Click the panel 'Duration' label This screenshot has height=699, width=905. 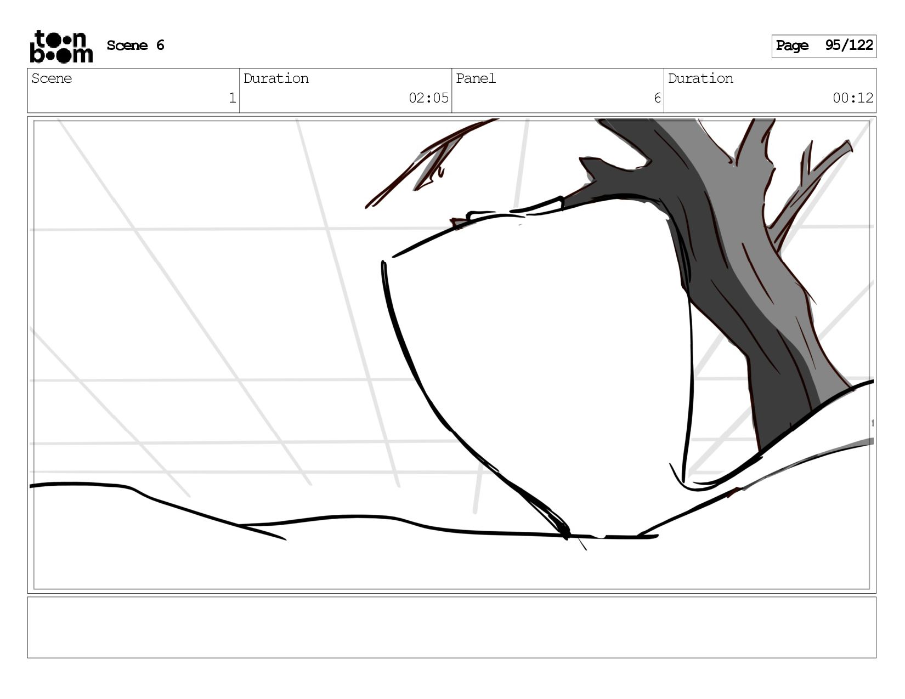(x=700, y=78)
